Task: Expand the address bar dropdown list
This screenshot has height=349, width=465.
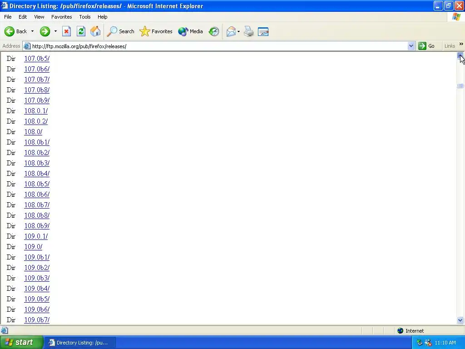Action: [411, 46]
